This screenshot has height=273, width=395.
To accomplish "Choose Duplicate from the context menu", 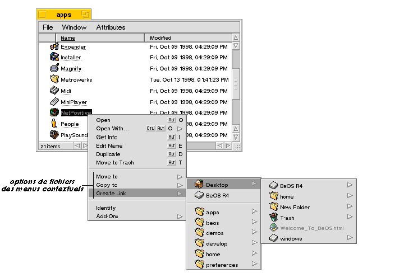I will [x=137, y=154].
